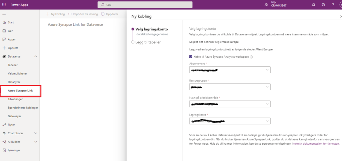The width and height of the screenshot is (342, 161).
Task: Collapse the Dataverse section chevron
Action: click(x=36, y=56)
